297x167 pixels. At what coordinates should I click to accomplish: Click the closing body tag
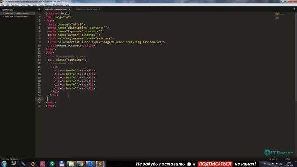[50, 103]
